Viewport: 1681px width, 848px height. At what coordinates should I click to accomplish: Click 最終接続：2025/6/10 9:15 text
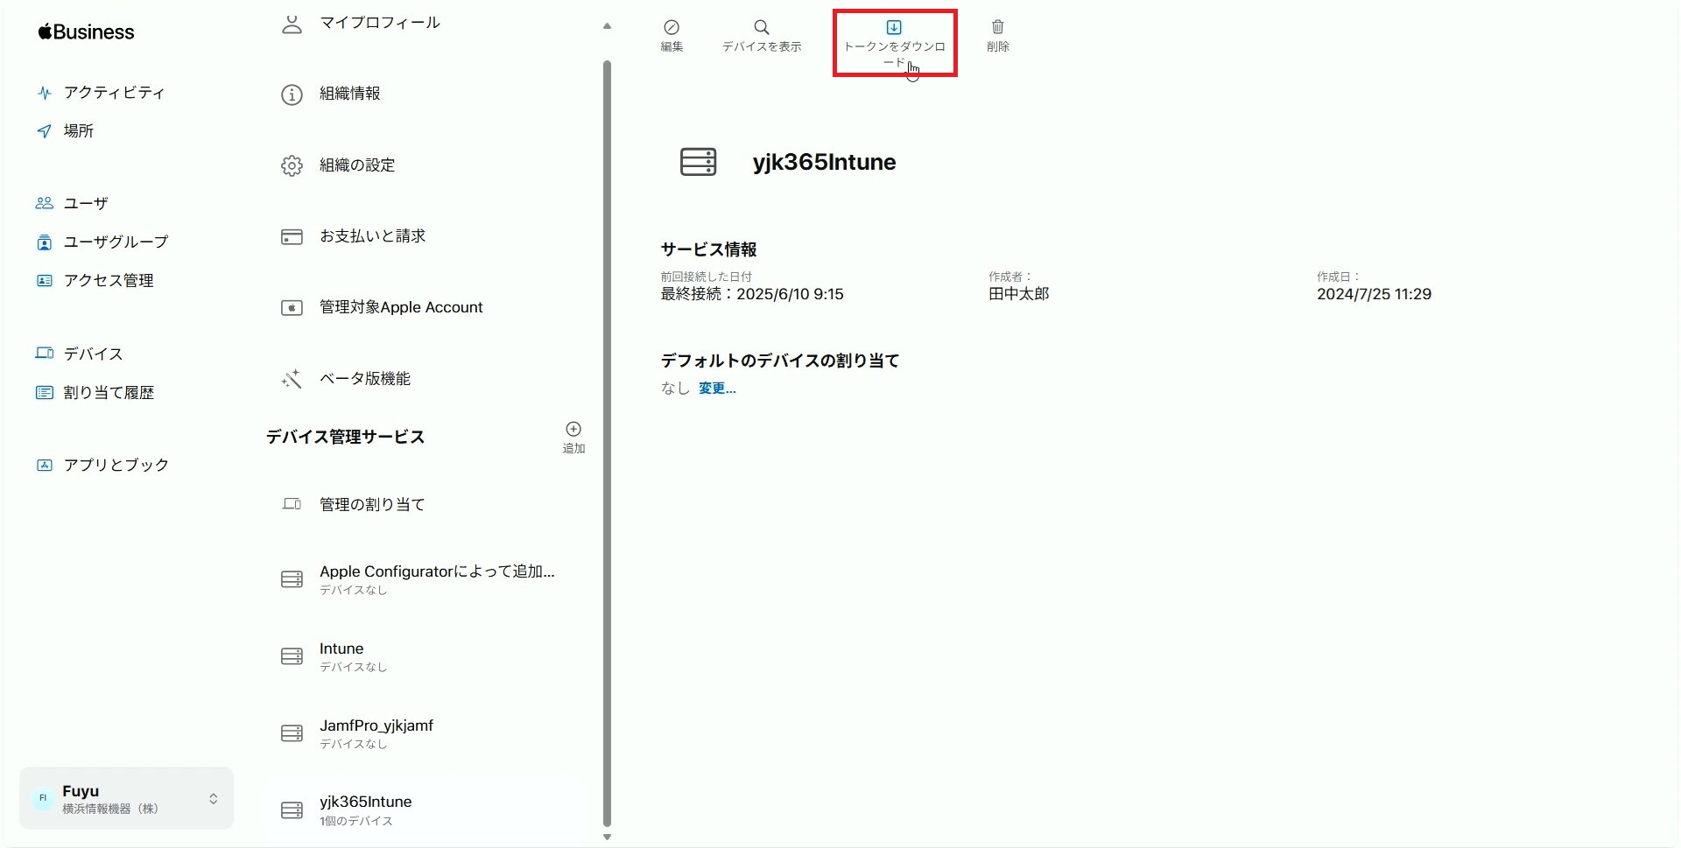click(x=752, y=295)
